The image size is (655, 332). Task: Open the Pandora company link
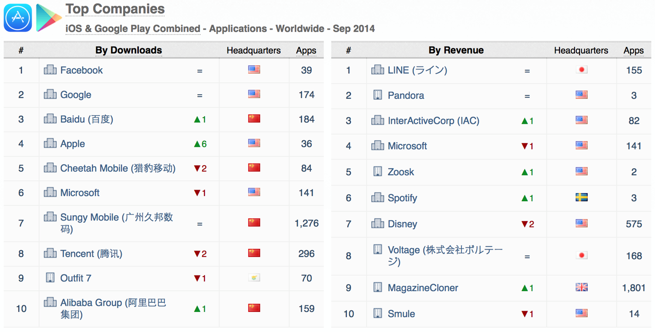pos(406,95)
